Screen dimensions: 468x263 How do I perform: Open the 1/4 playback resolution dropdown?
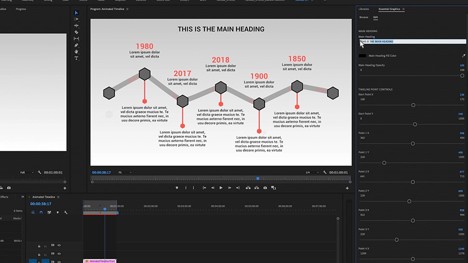(311, 173)
